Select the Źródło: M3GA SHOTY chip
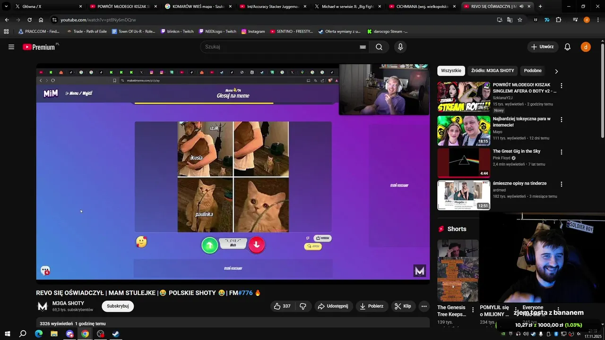The height and width of the screenshot is (340, 605). tap(493, 71)
